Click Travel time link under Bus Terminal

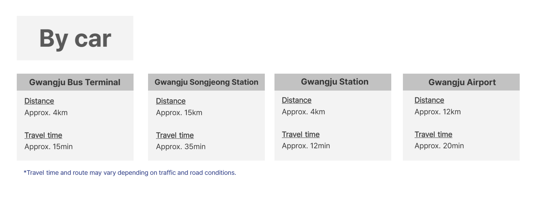(43, 135)
